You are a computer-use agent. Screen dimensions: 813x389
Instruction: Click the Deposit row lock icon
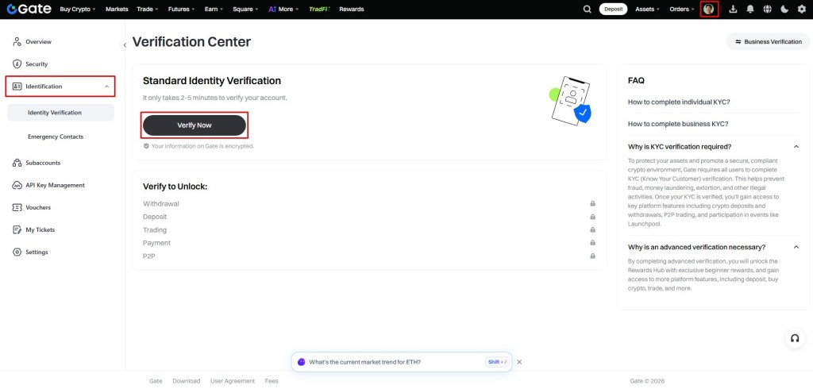click(592, 217)
